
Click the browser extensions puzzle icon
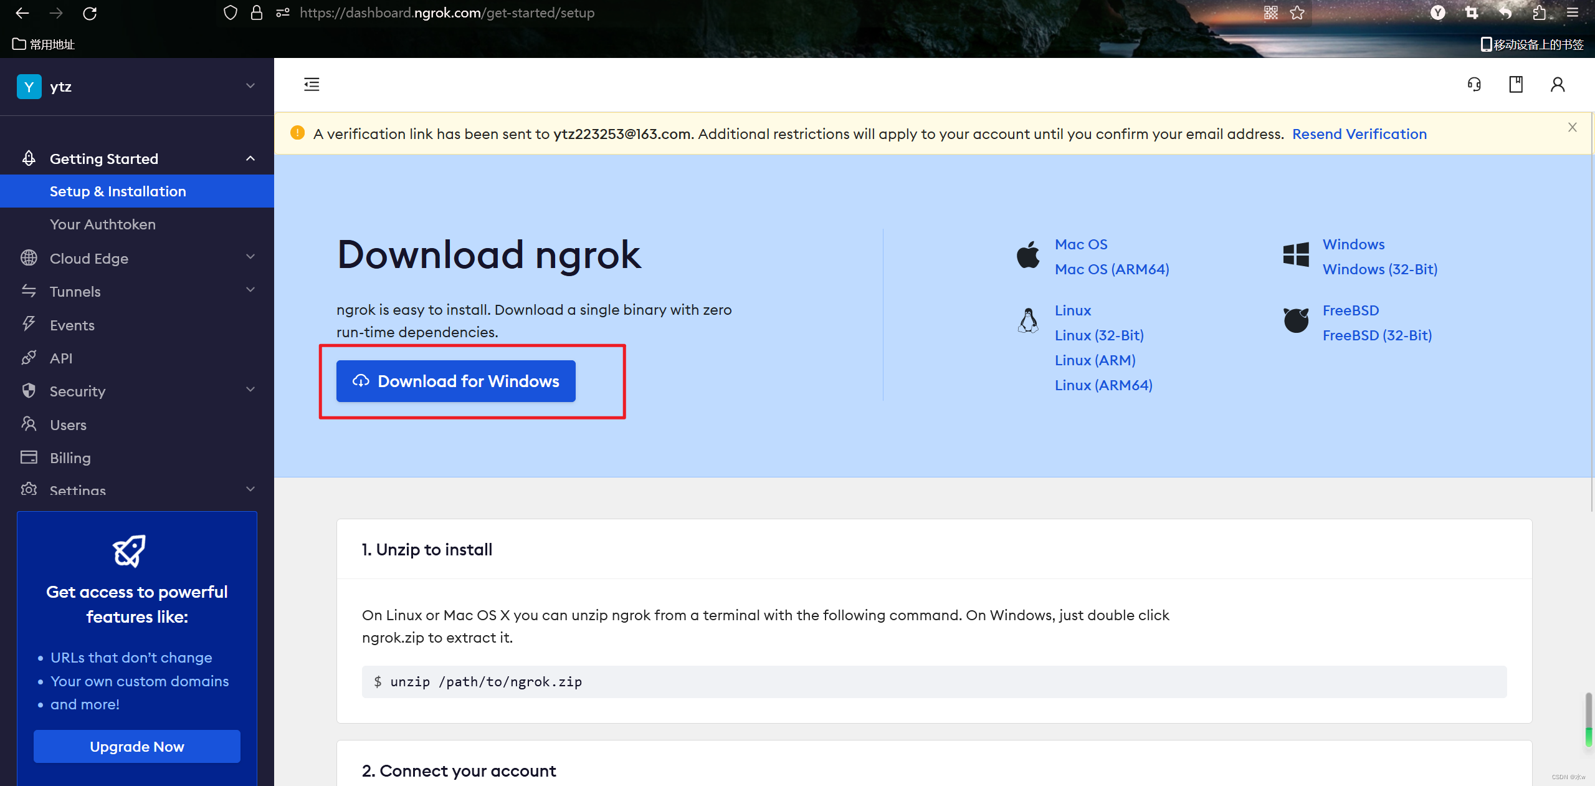point(1540,13)
